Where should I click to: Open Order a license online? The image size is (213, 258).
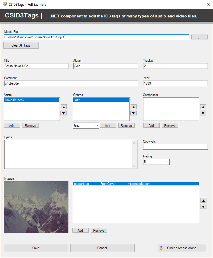(x=182, y=248)
